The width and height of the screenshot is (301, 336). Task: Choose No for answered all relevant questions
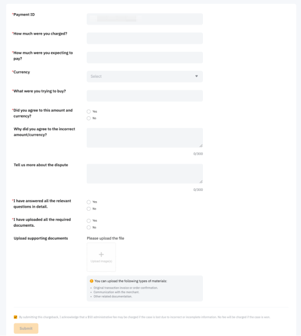coord(89,209)
